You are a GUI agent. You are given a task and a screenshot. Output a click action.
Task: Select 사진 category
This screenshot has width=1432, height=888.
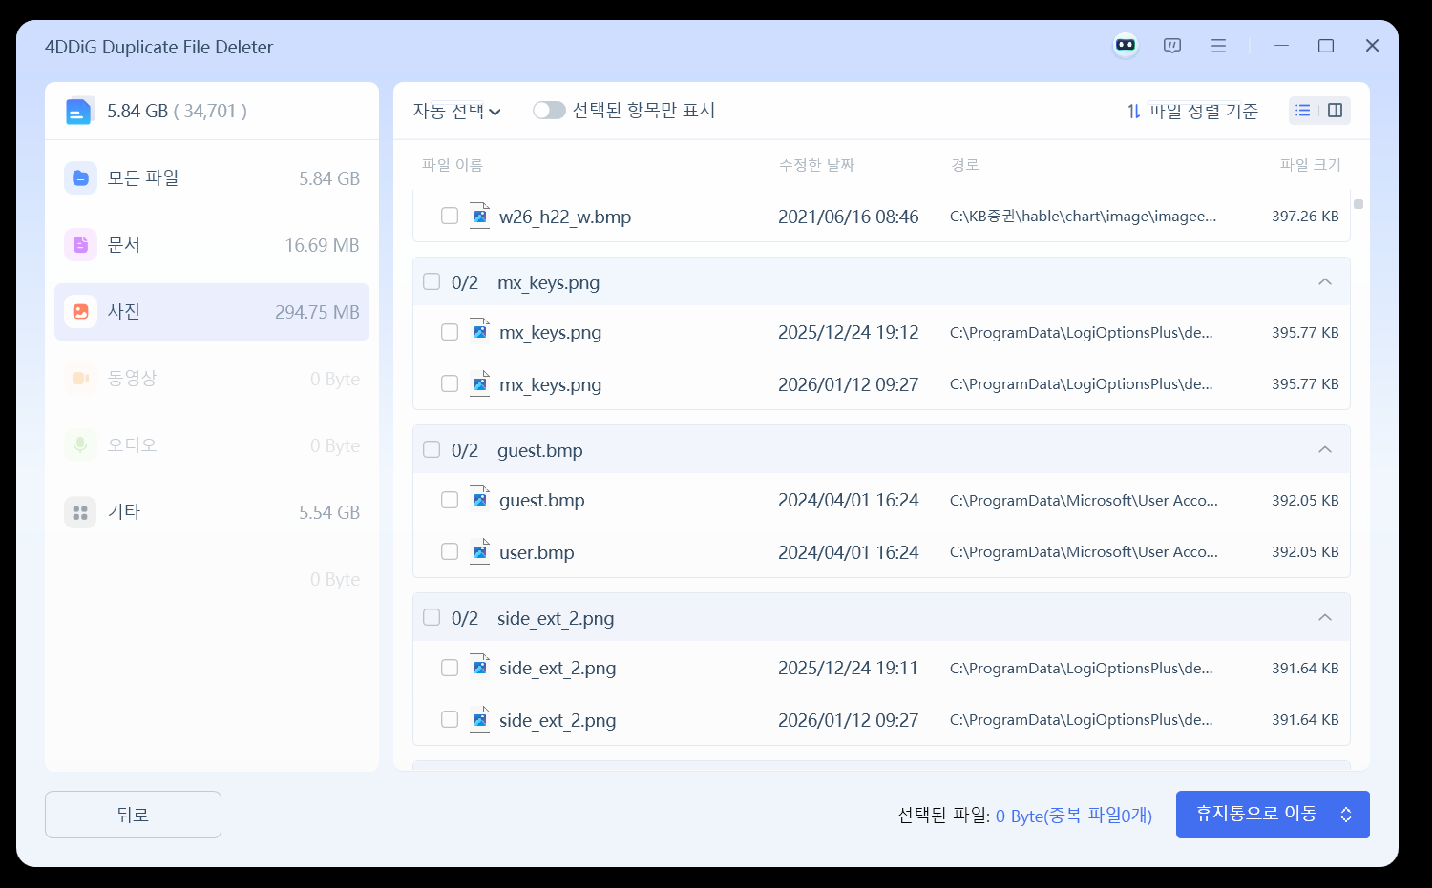212,312
